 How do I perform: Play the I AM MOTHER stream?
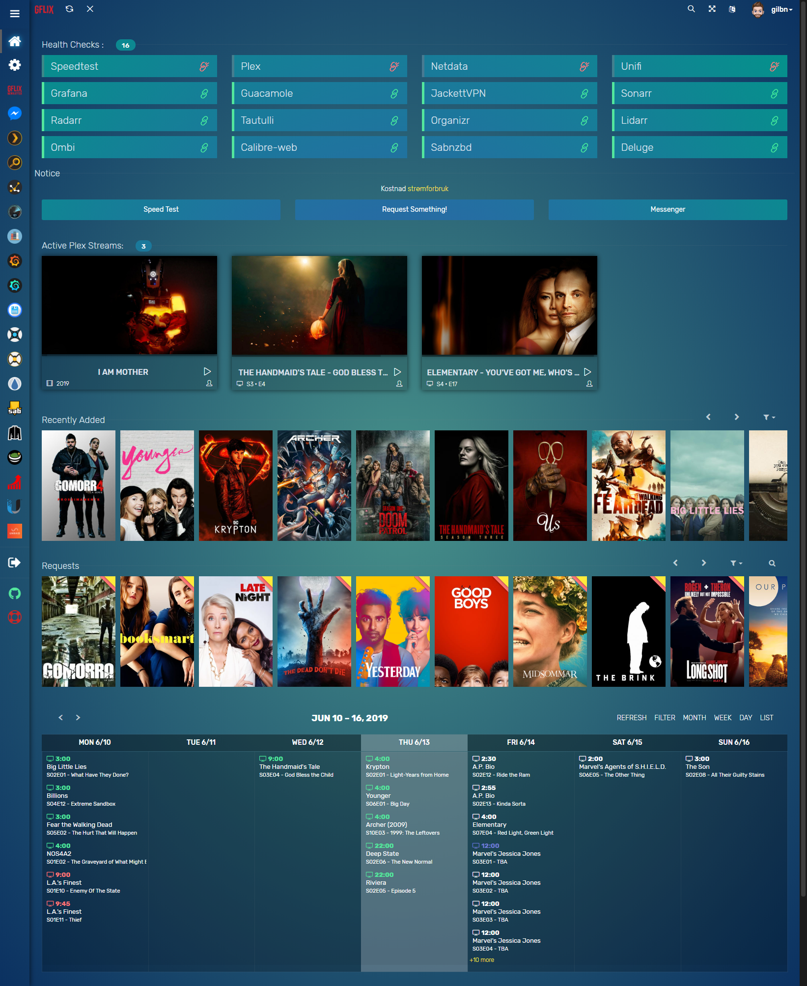tap(207, 372)
